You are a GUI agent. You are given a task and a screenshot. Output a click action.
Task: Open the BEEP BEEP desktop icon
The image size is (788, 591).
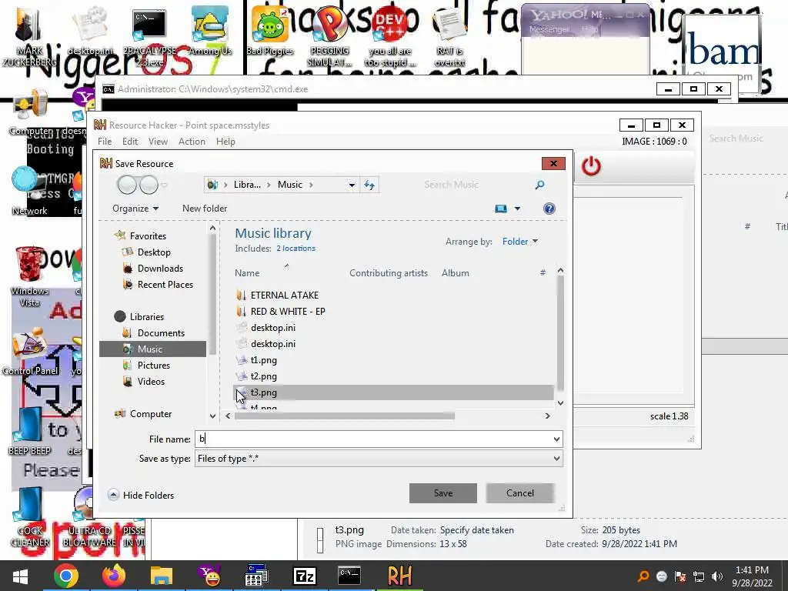click(x=29, y=431)
